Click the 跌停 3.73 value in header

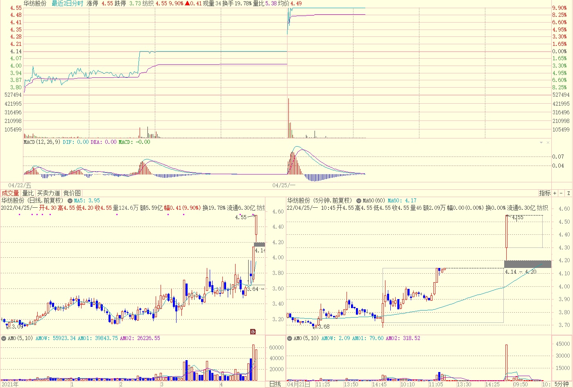pyautogui.click(x=127, y=3)
